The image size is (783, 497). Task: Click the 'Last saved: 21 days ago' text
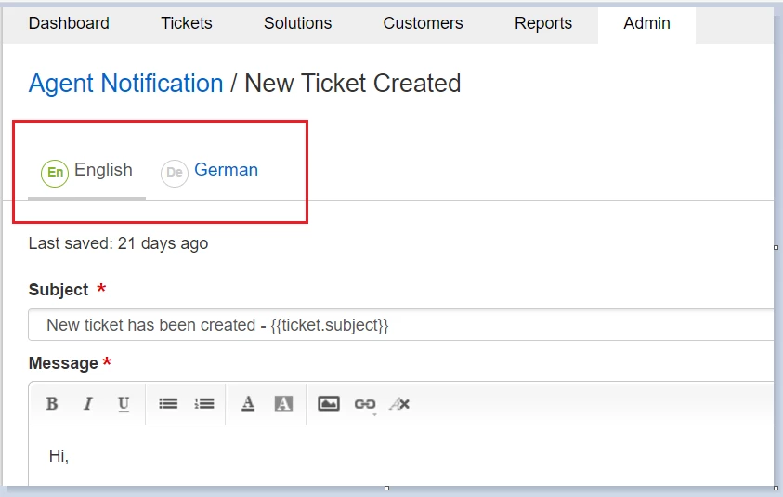(x=118, y=243)
